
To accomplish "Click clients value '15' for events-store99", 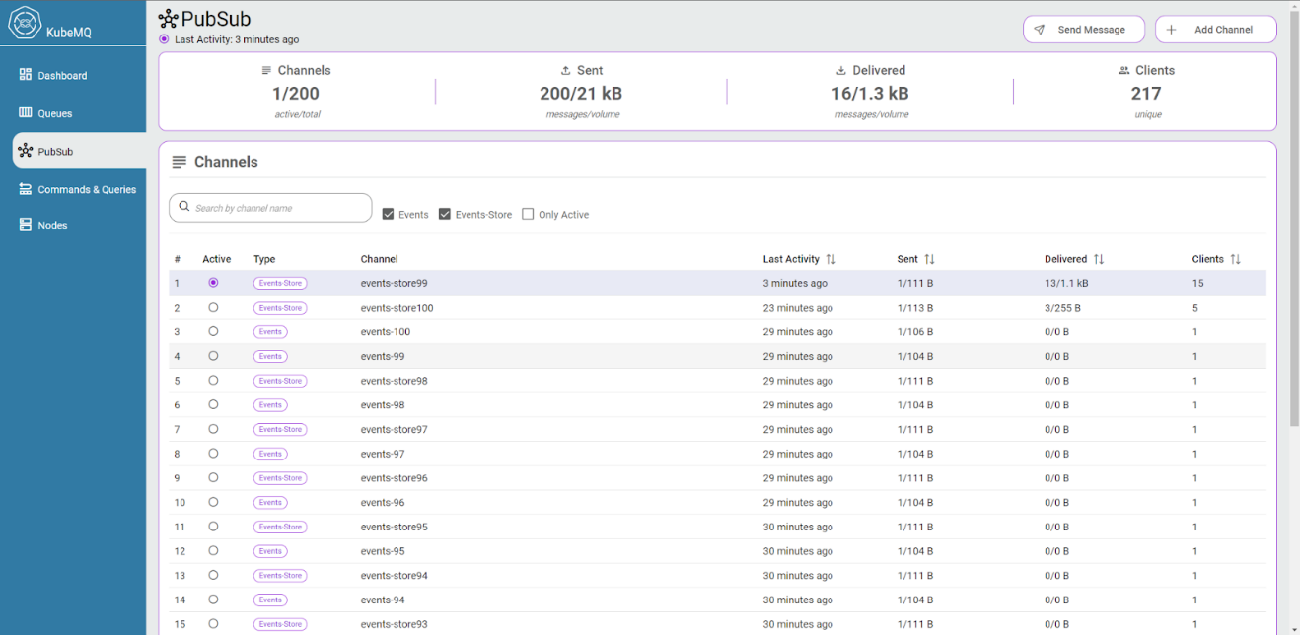I will [x=1197, y=283].
